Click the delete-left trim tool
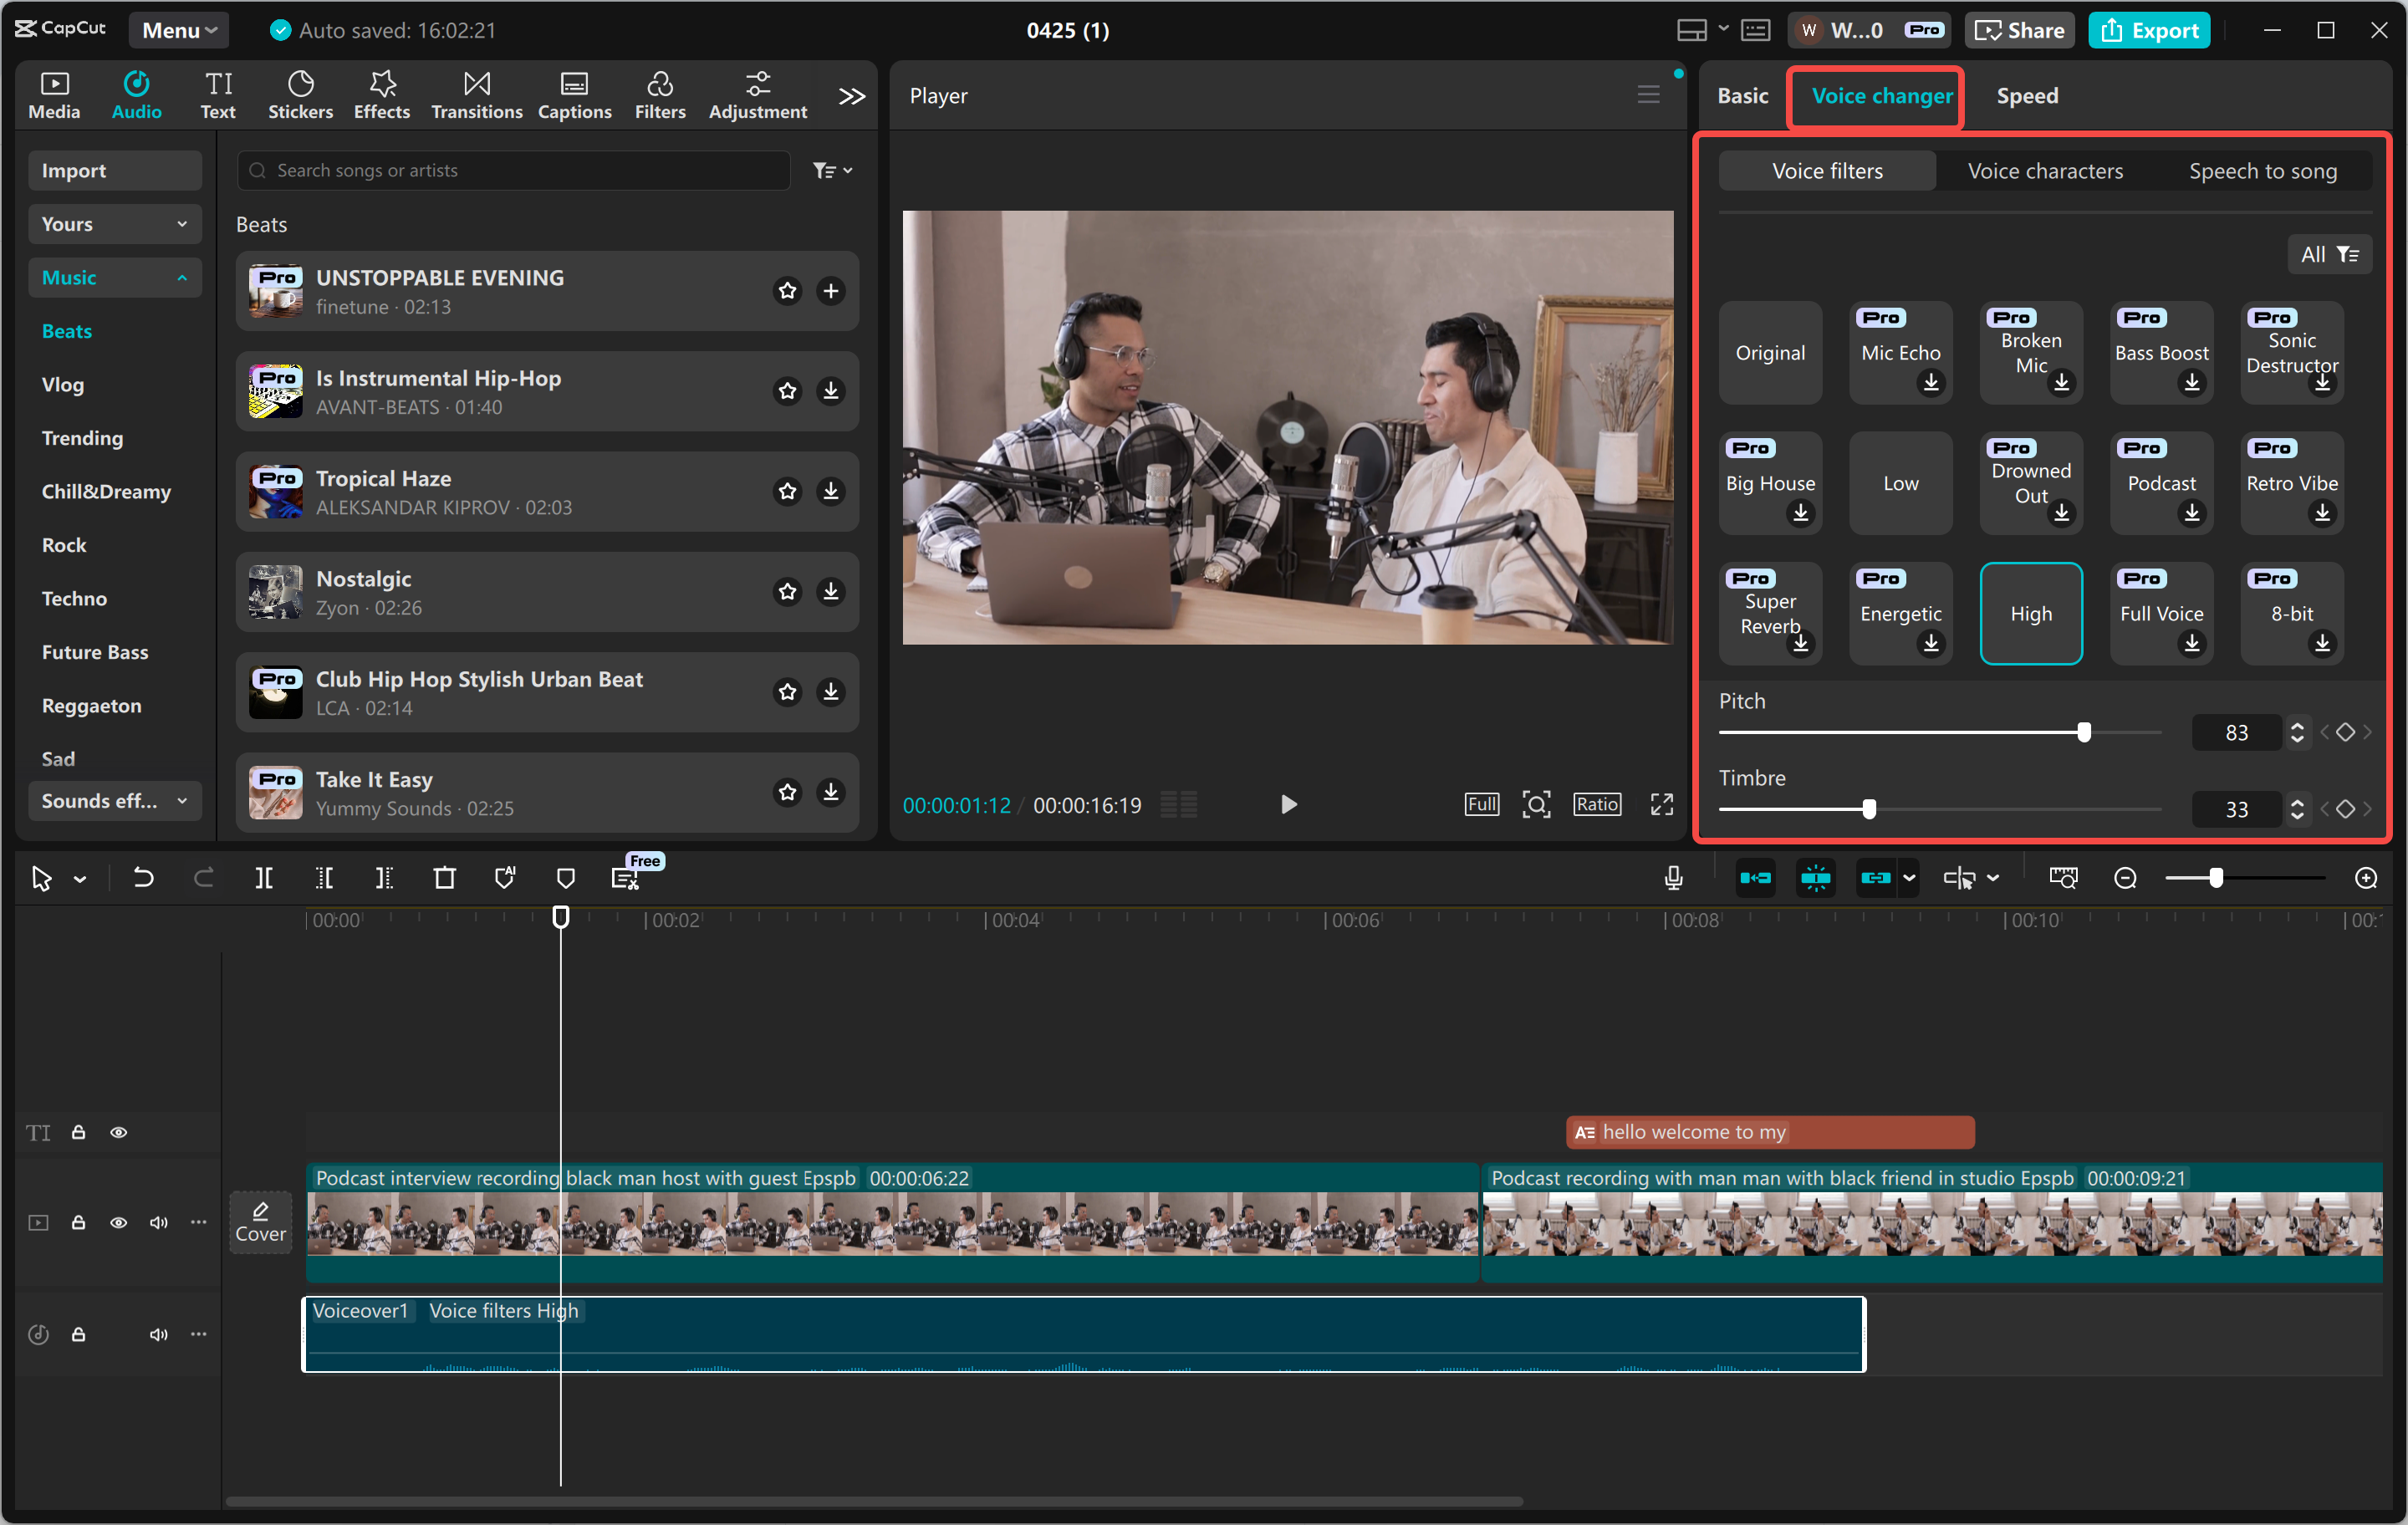 click(324, 878)
